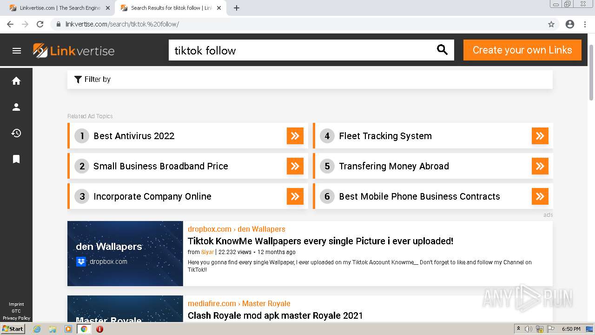Open author Siyar link
595x335 pixels.
pyautogui.click(x=207, y=252)
